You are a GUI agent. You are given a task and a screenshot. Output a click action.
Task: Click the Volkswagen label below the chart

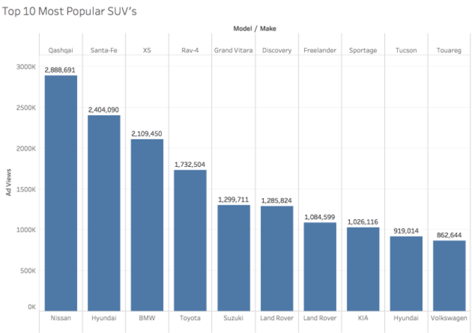click(449, 318)
